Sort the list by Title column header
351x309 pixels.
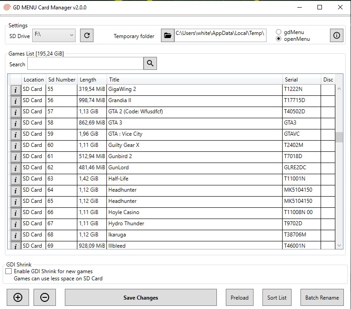tap(194, 80)
